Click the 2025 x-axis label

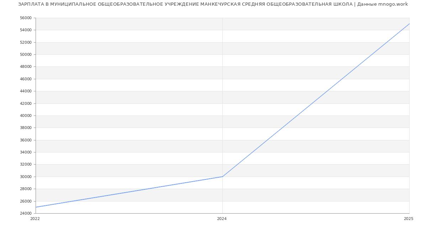pyautogui.click(x=408, y=219)
